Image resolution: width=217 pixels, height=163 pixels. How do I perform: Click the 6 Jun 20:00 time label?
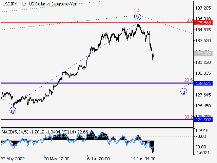click(98, 159)
